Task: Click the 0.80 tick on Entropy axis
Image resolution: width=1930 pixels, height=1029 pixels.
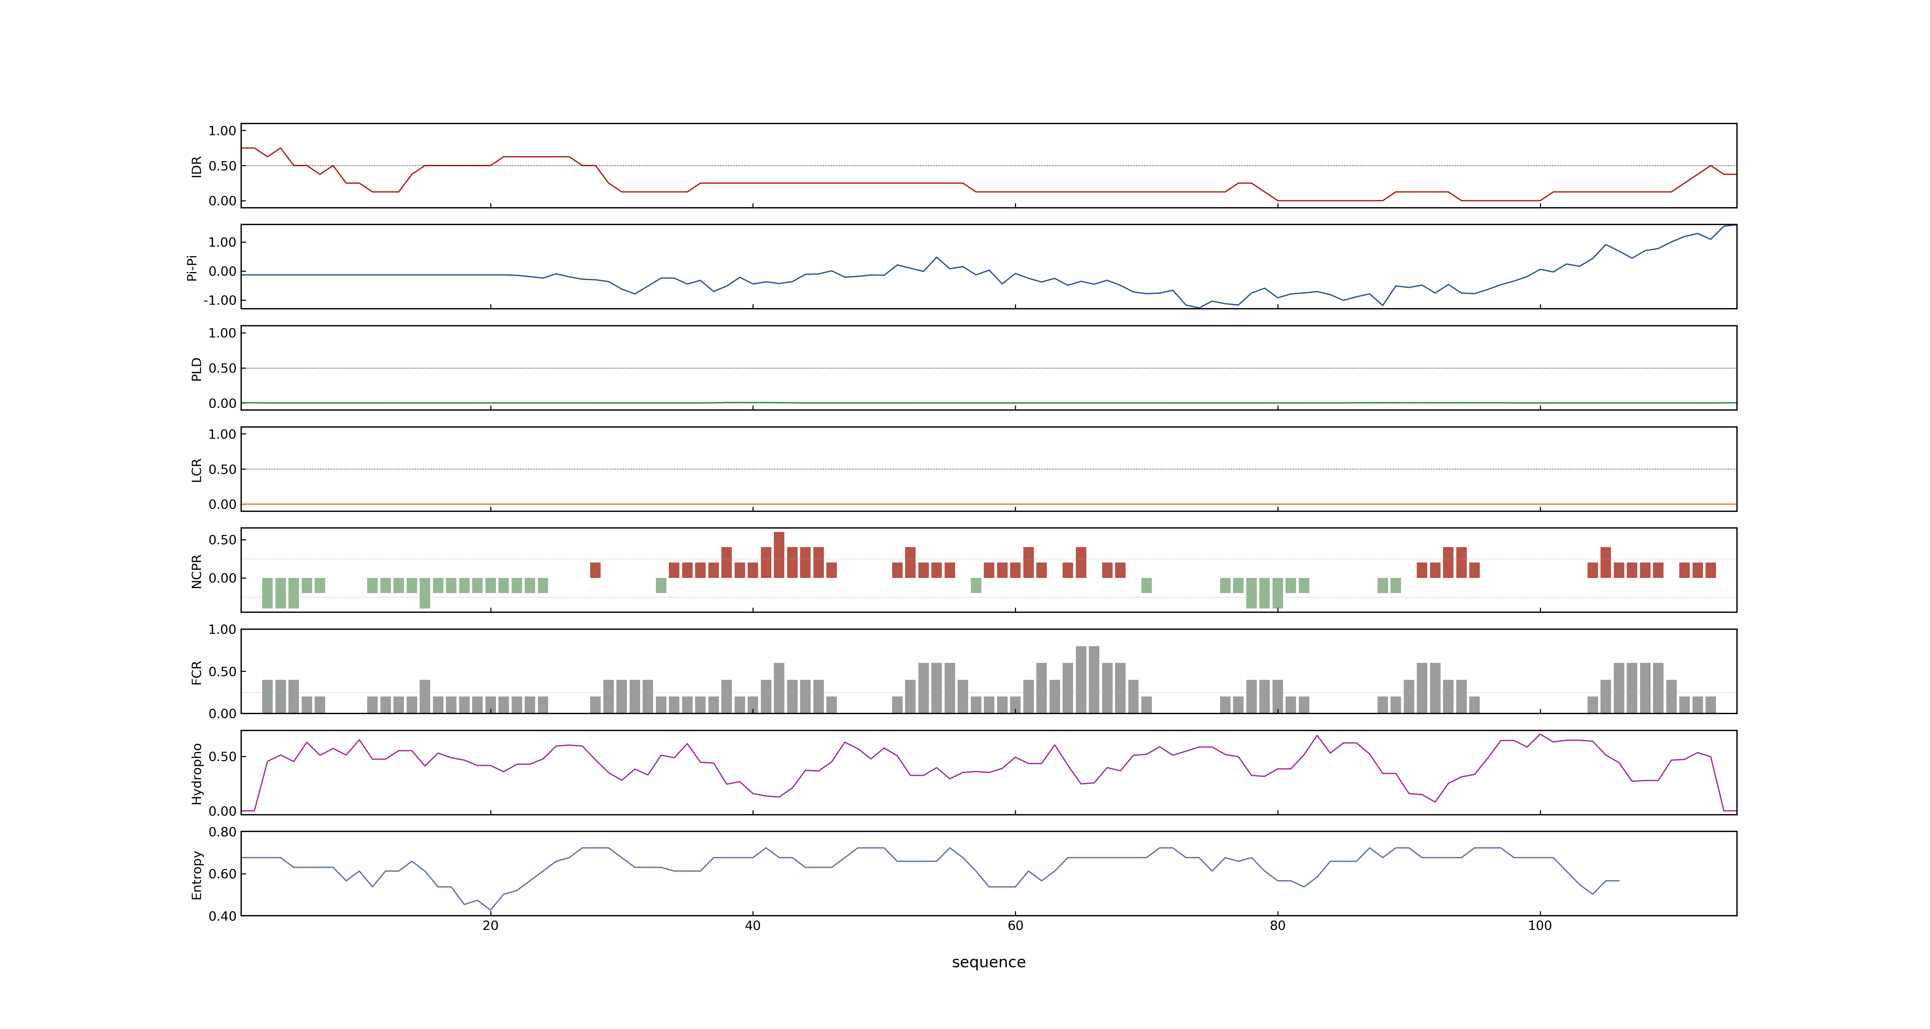Action: [223, 832]
